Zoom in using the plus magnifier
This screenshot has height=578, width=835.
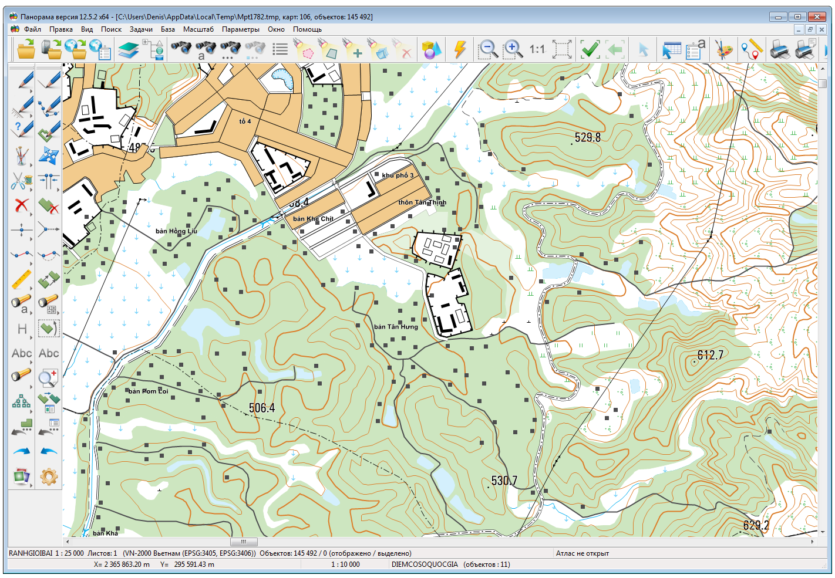(513, 49)
